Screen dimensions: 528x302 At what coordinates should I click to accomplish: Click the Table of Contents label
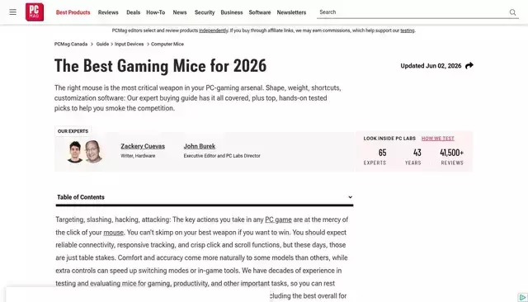tap(81, 197)
